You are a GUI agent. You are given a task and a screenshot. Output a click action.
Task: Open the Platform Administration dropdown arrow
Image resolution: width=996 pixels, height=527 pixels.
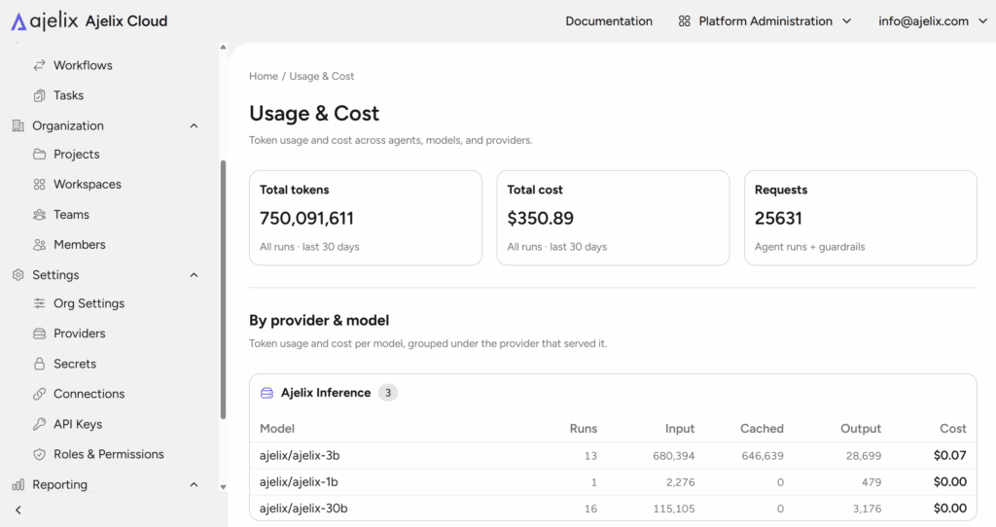pyautogui.click(x=847, y=21)
